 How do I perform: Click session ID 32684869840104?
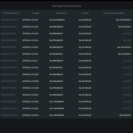tap(9, 108)
